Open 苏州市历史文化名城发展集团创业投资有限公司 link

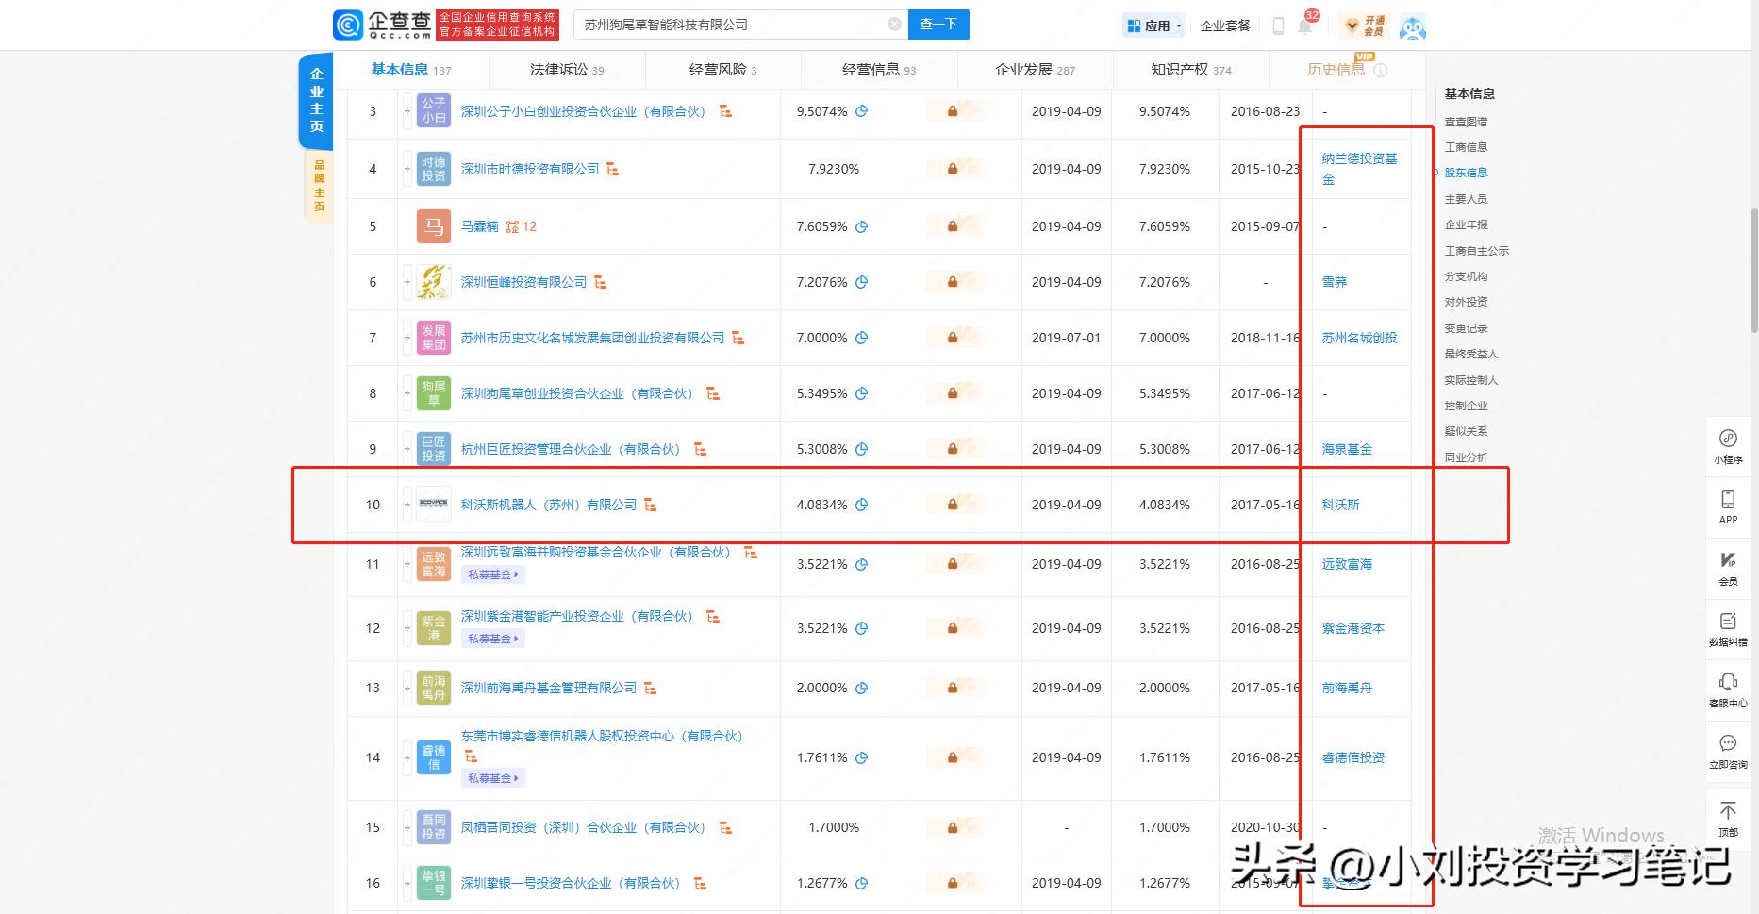pyautogui.click(x=592, y=338)
